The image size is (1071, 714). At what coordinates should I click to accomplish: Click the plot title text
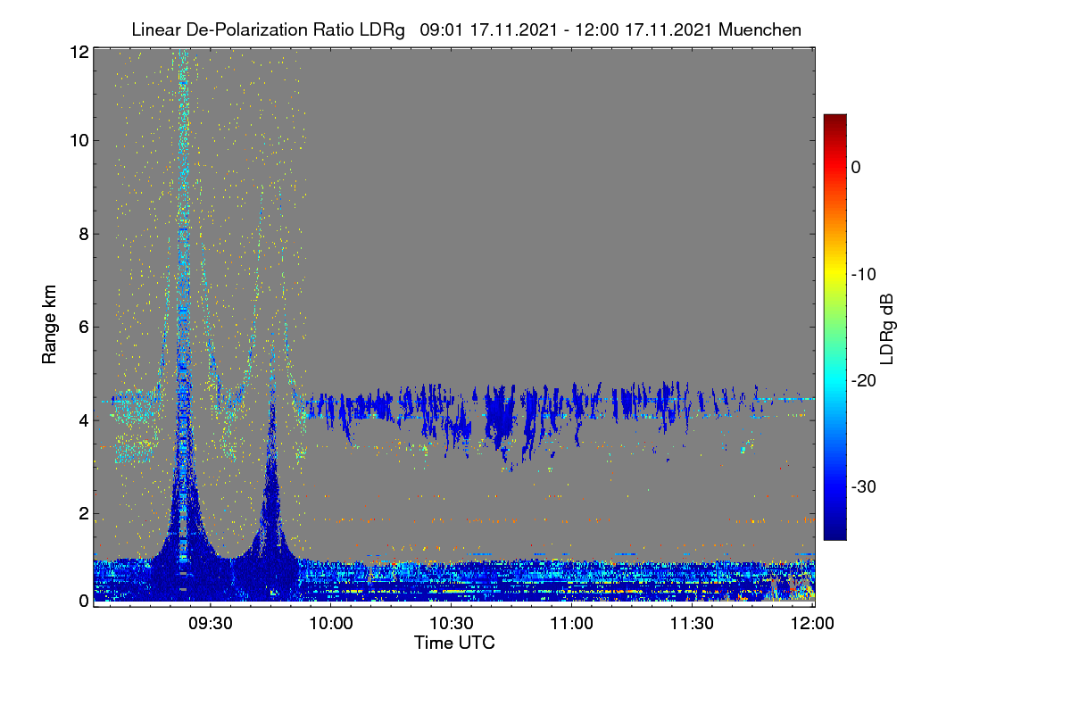pos(466,29)
